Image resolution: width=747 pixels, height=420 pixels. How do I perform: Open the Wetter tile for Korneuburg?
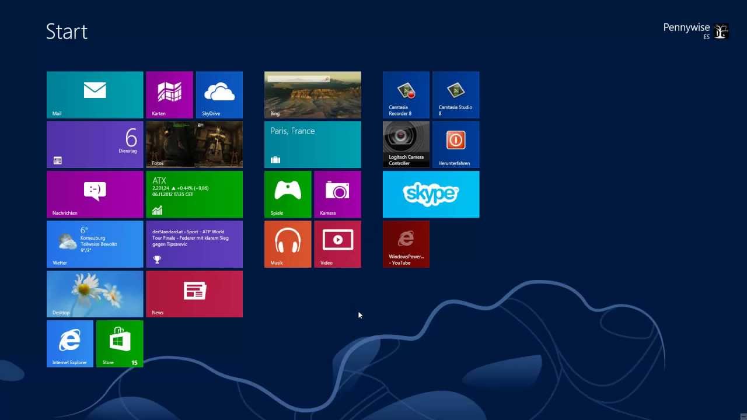pyautogui.click(x=95, y=244)
